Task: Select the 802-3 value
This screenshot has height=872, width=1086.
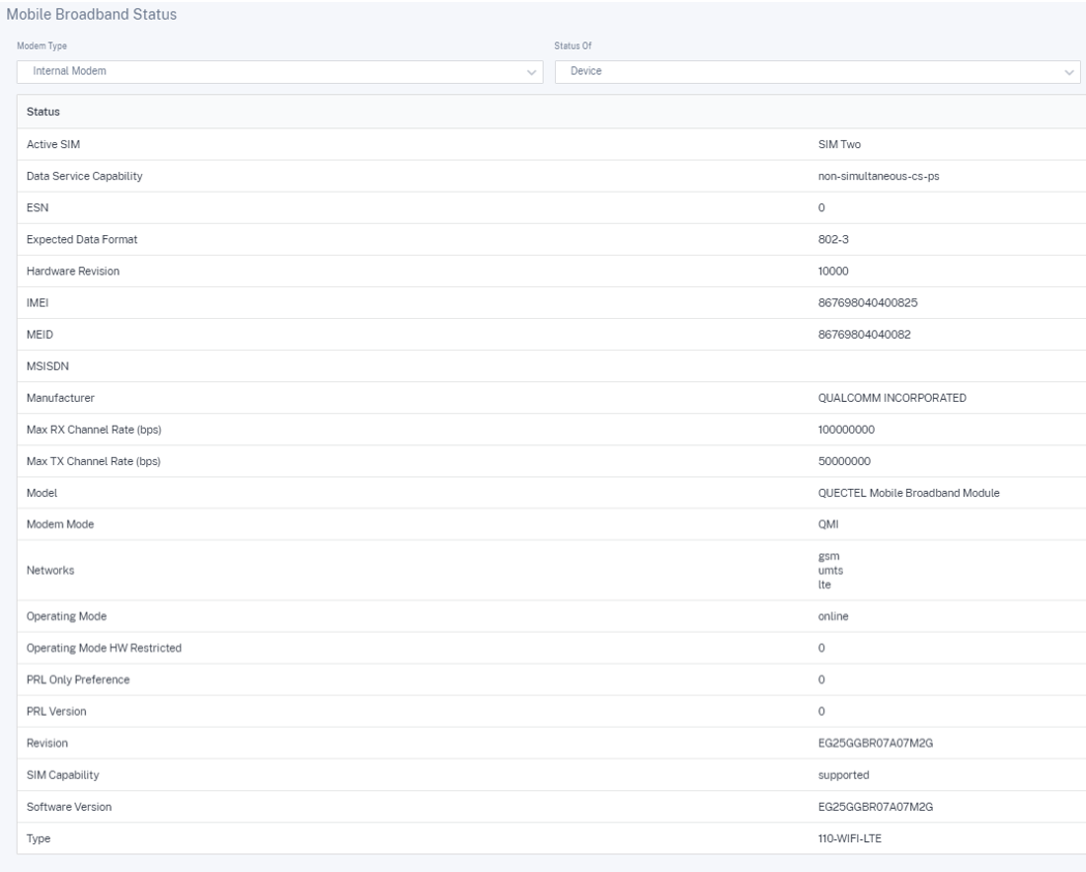Action: 833,239
